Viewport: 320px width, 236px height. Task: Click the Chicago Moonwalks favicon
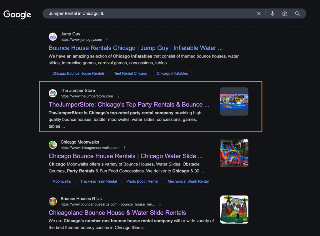click(53, 145)
